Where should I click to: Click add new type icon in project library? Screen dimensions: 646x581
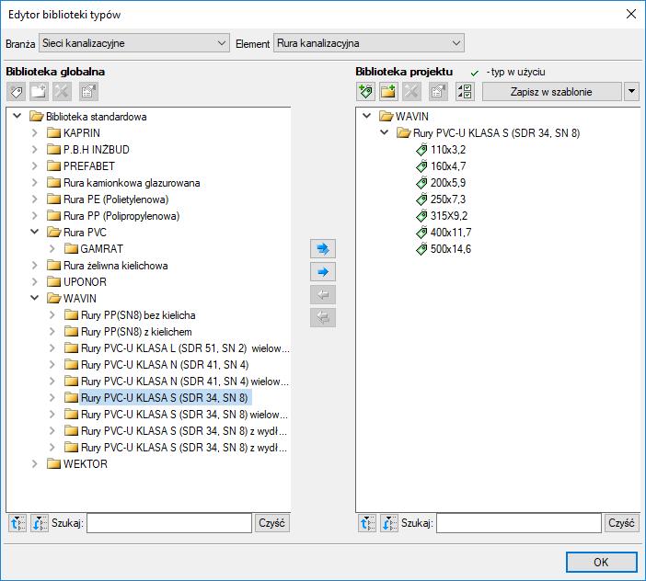(366, 92)
